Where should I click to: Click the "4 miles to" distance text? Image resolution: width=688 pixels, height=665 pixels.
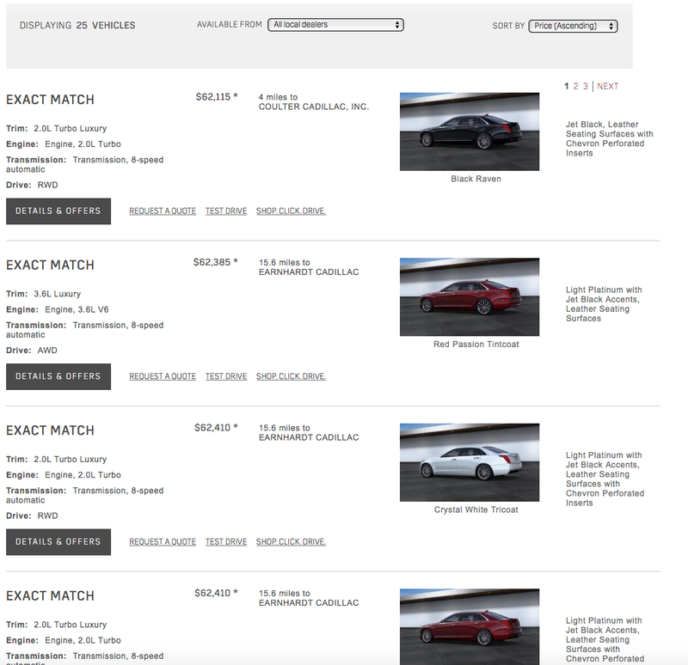click(x=278, y=97)
